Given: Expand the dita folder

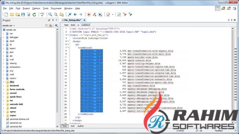Looking at the screenshot, I should (4, 82).
